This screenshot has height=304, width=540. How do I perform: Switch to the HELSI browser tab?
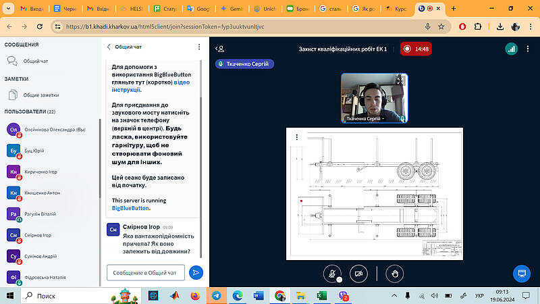(132, 9)
